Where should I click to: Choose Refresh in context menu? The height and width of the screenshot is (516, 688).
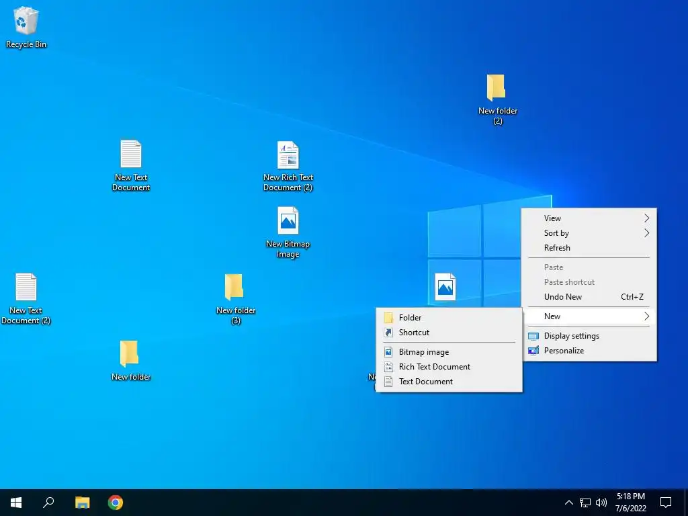point(589,248)
